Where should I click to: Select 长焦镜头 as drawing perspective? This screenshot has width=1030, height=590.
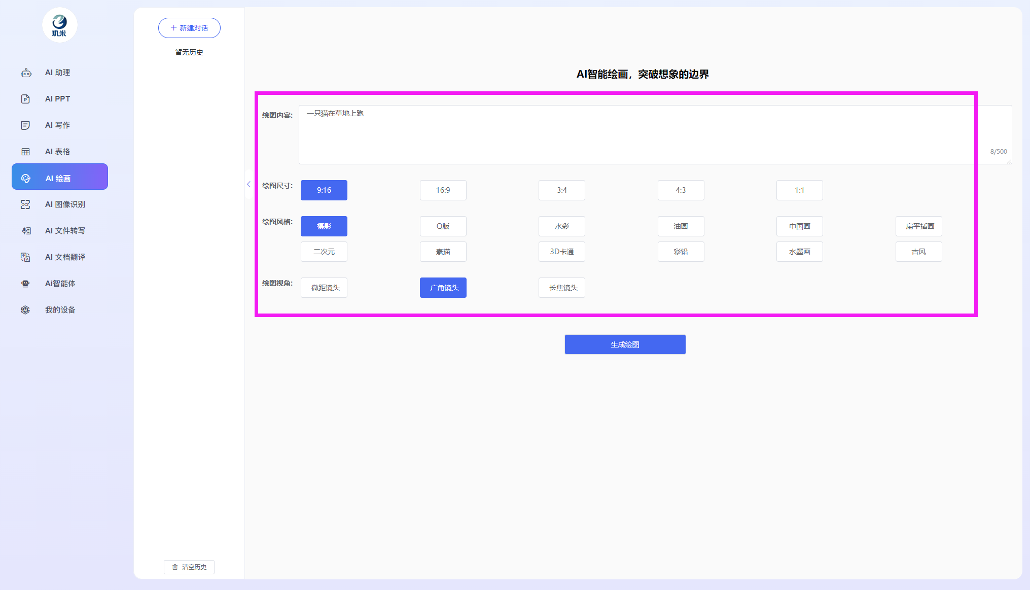coord(561,288)
